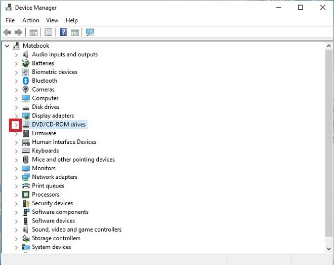Close the Device Manager window
This screenshot has width=334, height=265.
(323, 8)
